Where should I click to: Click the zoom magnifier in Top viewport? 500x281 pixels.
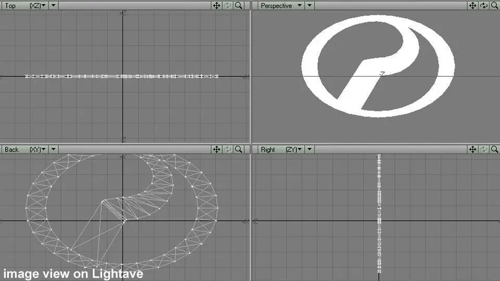pos(239,5)
